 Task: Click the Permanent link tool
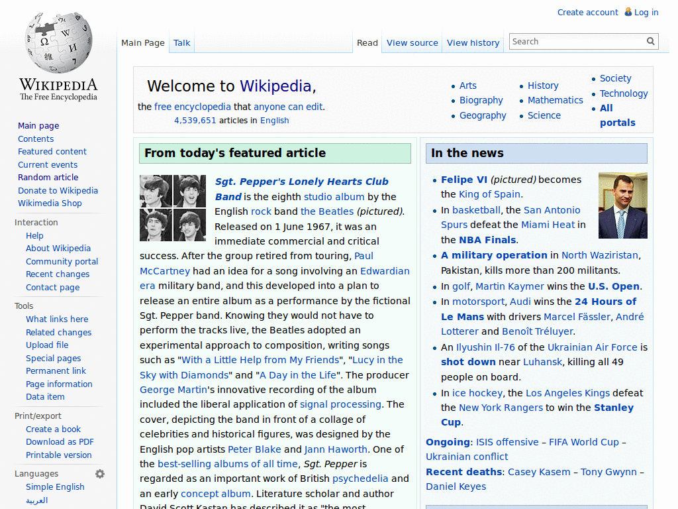56,371
